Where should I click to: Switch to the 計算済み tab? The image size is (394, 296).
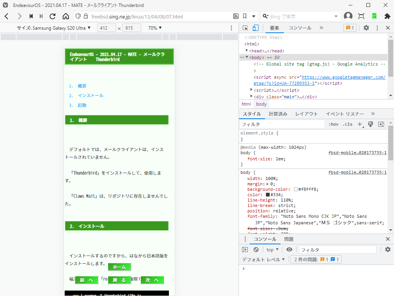click(278, 114)
